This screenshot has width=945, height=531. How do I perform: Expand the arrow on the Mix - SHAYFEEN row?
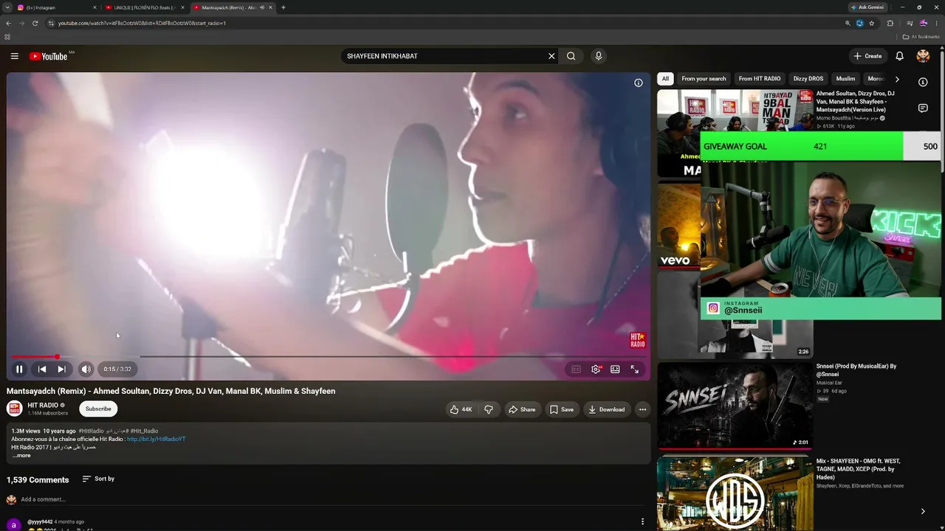point(923,511)
